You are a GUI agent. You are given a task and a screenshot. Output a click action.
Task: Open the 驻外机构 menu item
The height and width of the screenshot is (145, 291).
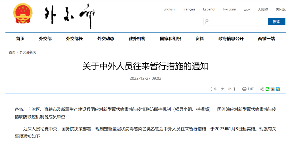(137, 39)
